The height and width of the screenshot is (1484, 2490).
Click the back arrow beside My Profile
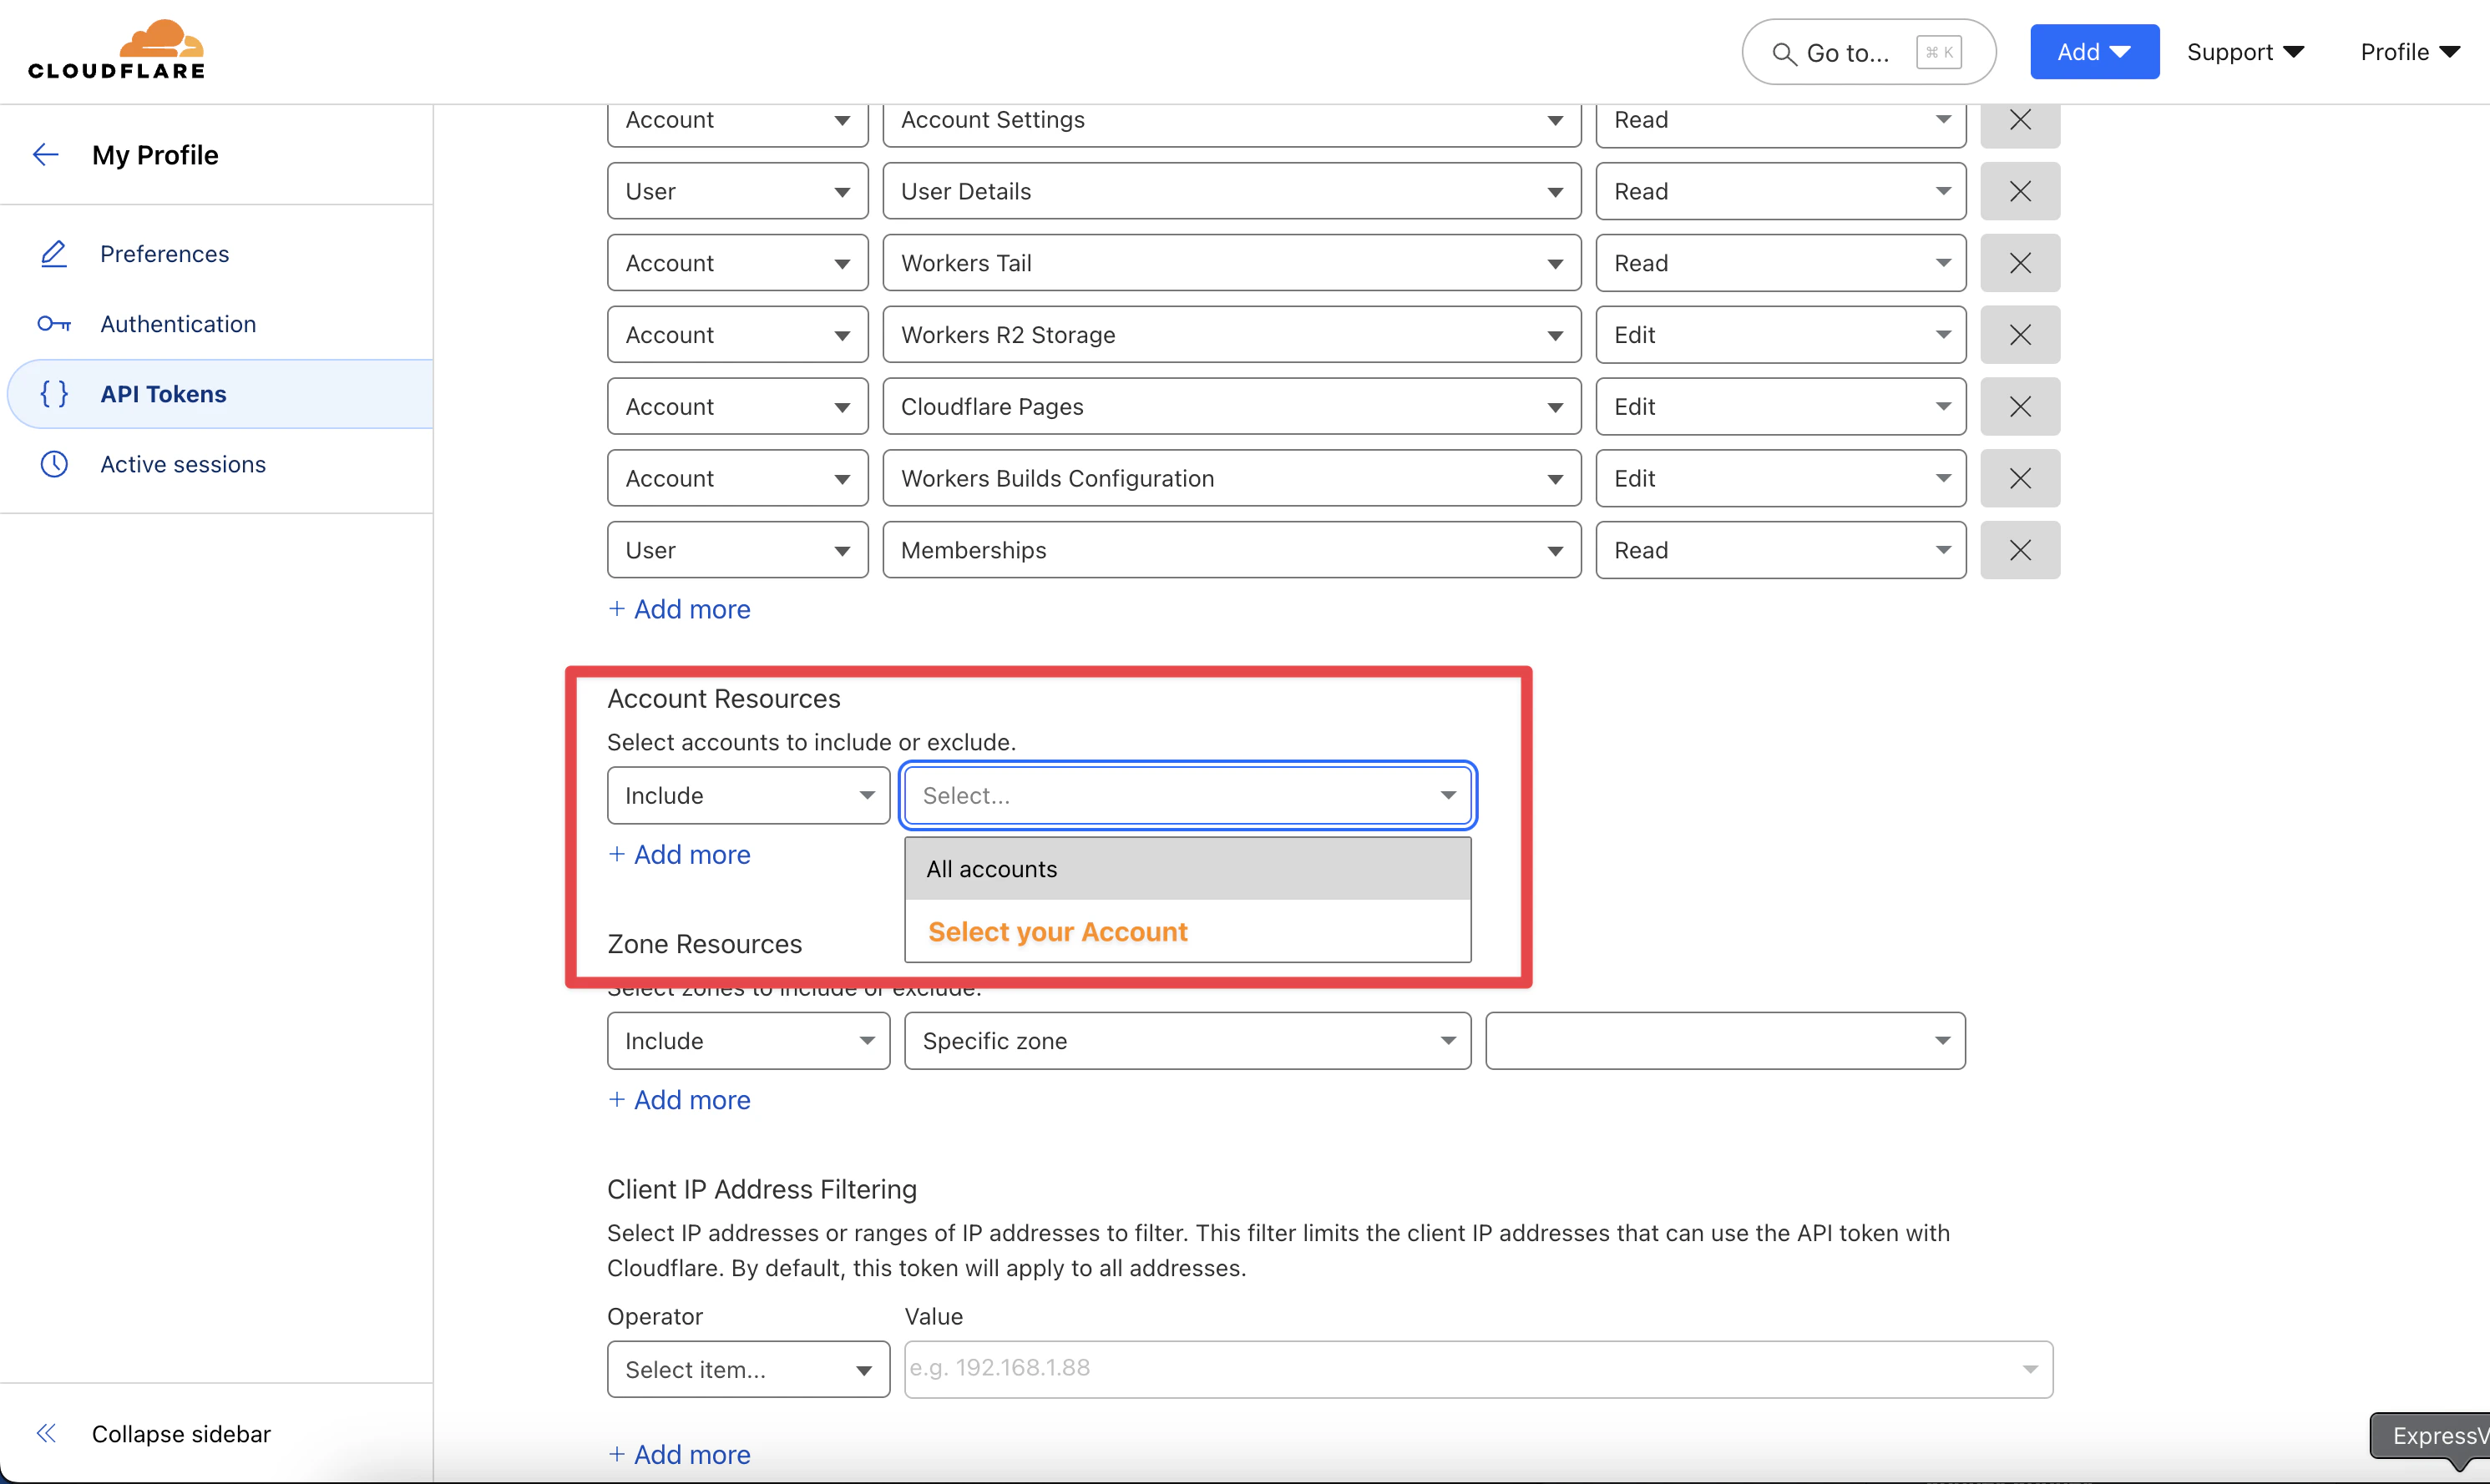[46, 155]
